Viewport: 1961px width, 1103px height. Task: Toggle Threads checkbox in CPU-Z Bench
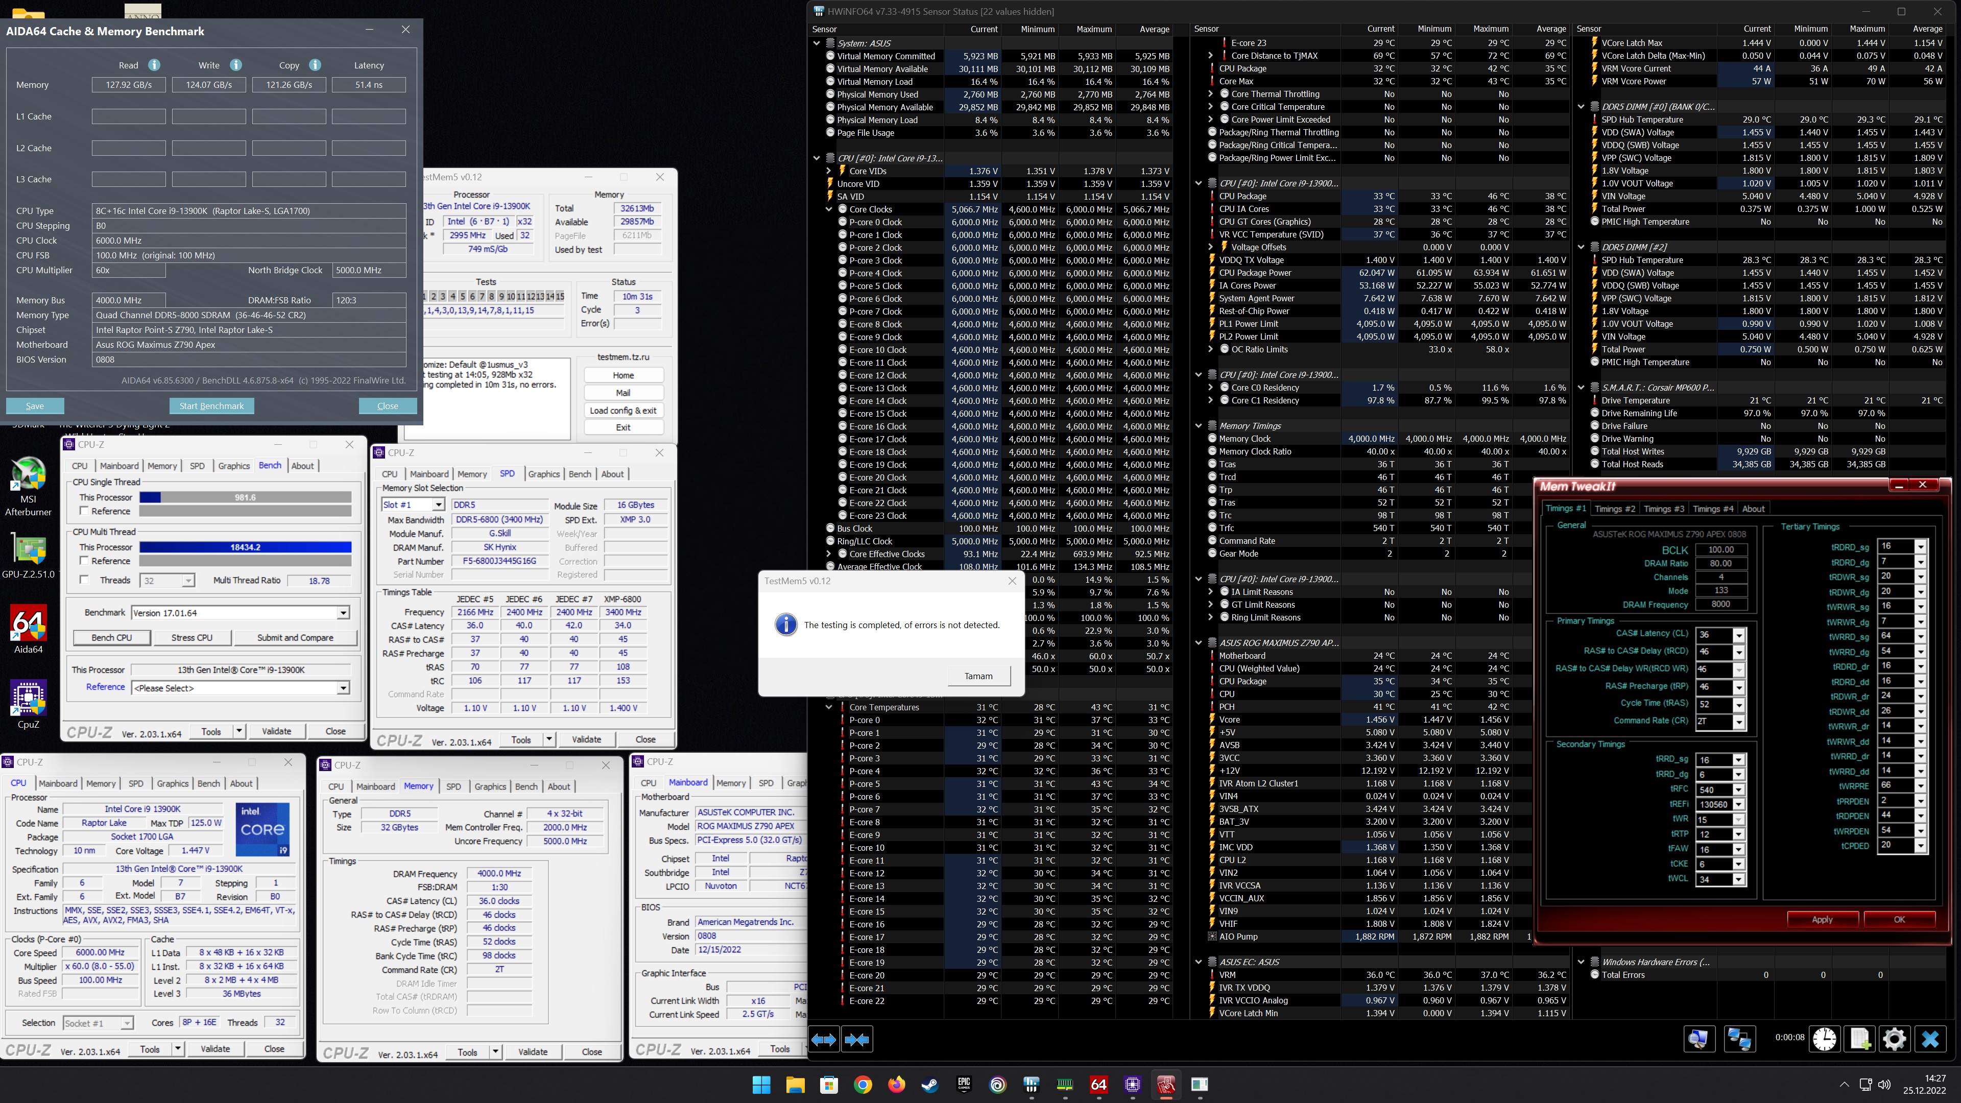84,580
